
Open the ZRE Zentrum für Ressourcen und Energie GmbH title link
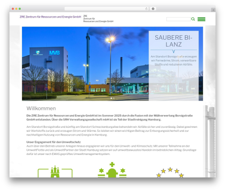tap(50, 17)
